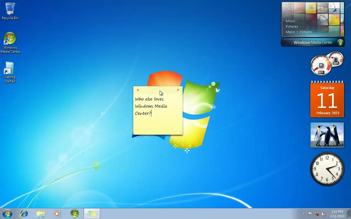Open the Action Center flag icon
Viewport: 351px width, 219px height.
click(310, 214)
